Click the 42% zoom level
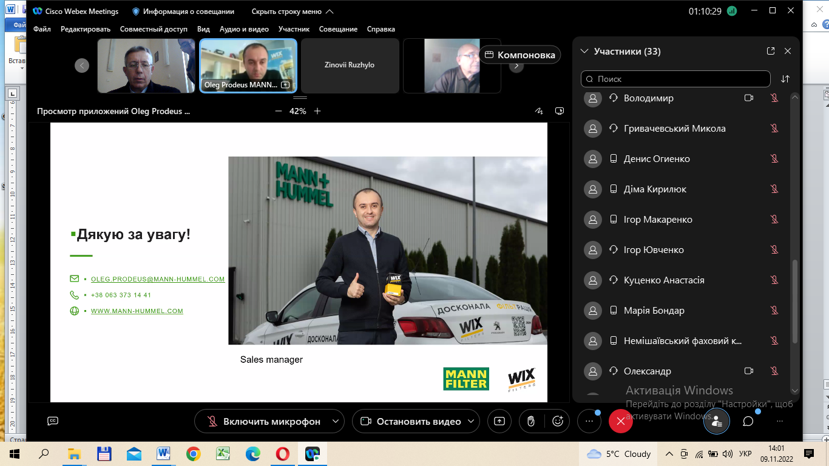This screenshot has width=829, height=466. pos(297,111)
